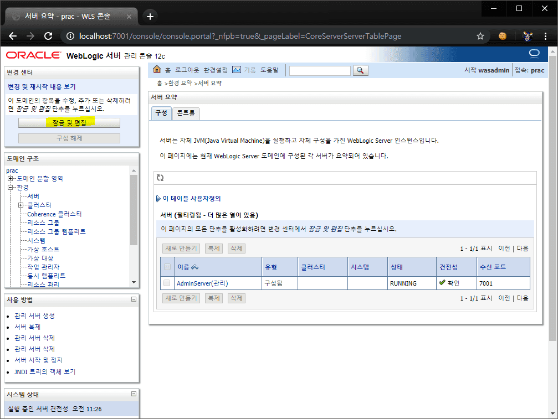Expand 도메인 분할 영역 tree node
Viewport: 558px width, 419px height.
11,178
